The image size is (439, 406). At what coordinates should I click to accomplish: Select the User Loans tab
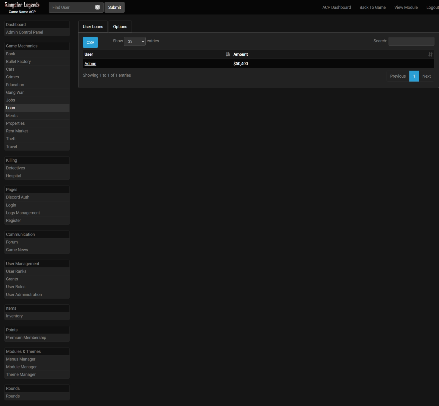(93, 27)
